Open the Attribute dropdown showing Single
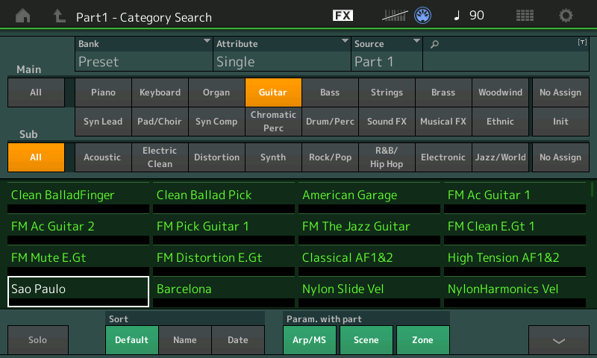 point(282,54)
